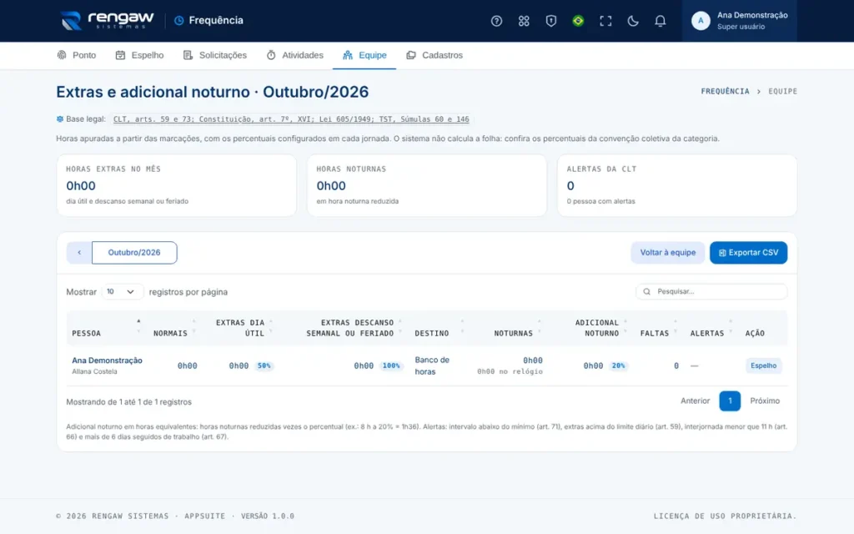The width and height of the screenshot is (854, 534).
Task: Select the Equipe tab
Action: (x=364, y=55)
